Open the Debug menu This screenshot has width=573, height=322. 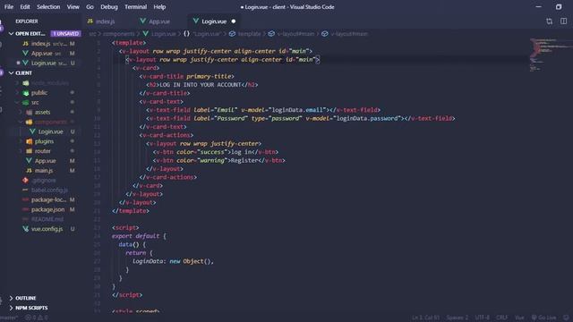pyautogui.click(x=109, y=7)
